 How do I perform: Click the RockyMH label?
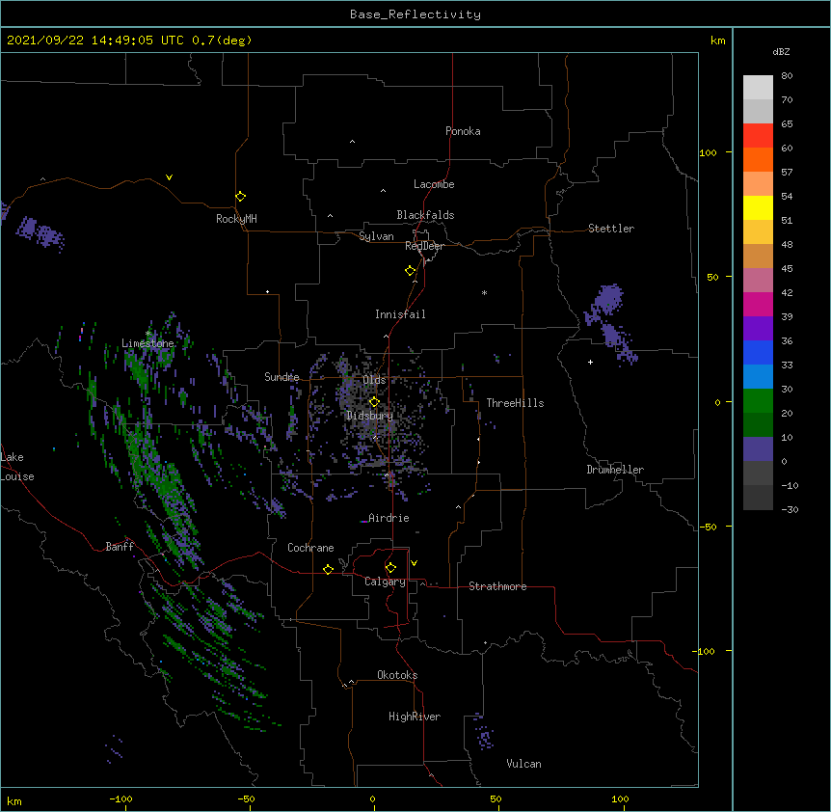tap(236, 219)
